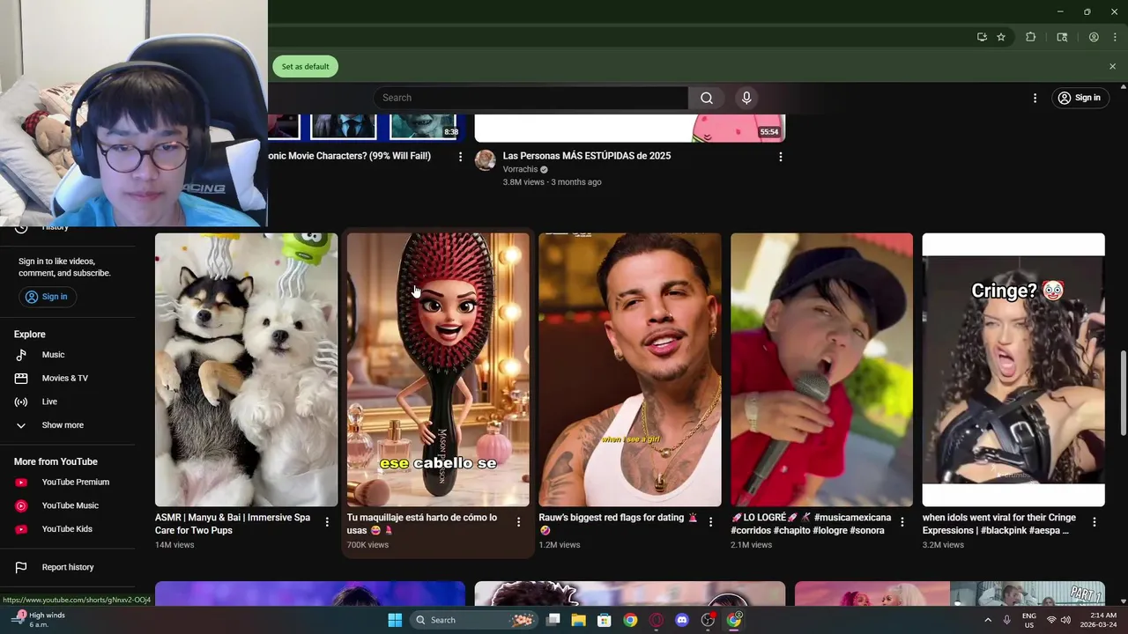The width and height of the screenshot is (1128, 634).
Task: Open Discord from taskbar
Action: [x=681, y=620]
